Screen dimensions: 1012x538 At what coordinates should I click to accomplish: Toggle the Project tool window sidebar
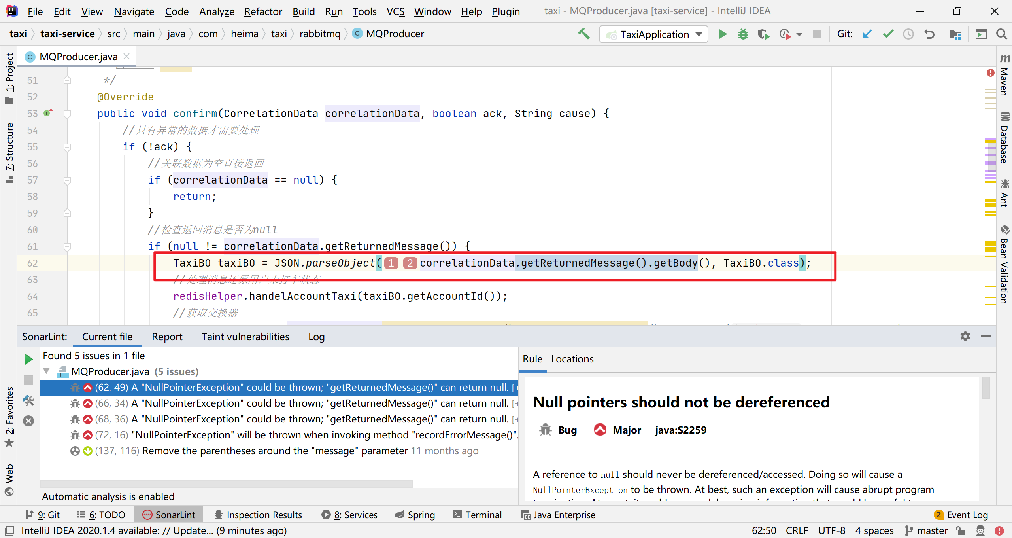coord(9,78)
